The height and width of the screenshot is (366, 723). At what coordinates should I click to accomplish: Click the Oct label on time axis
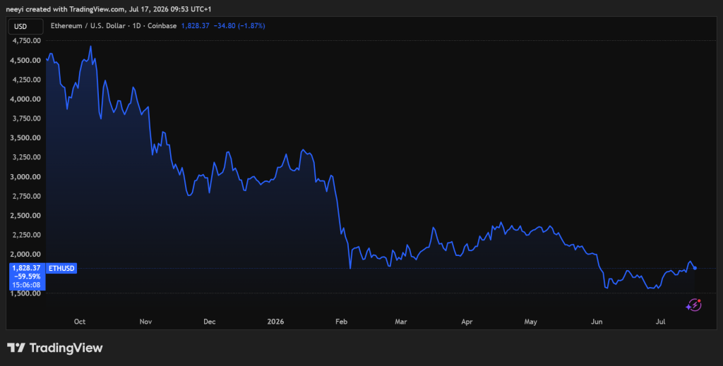coord(80,322)
